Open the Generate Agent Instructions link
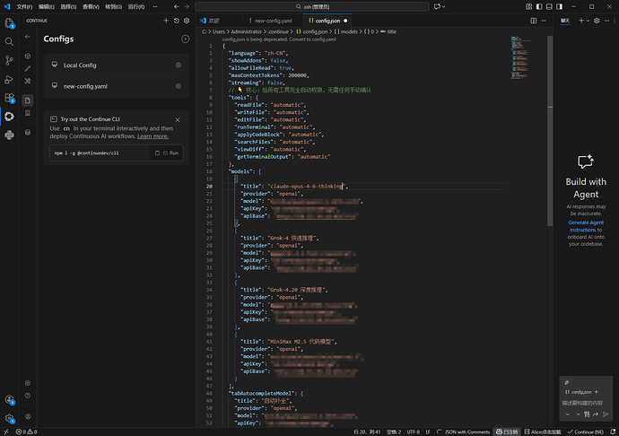 click(586, 226)
